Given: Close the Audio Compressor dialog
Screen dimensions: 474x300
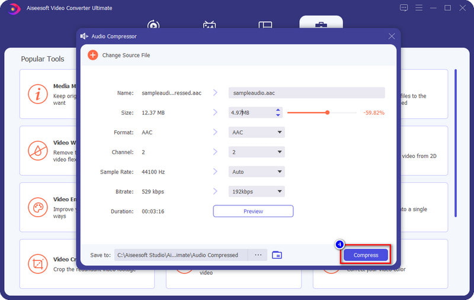Looking at the screenshot, I should pos(392,36).
